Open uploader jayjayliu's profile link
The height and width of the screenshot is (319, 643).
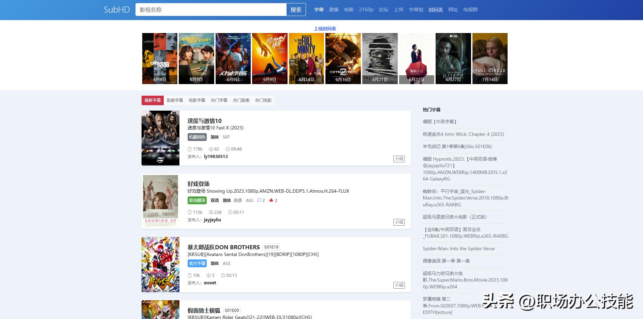tap(212, 220)
